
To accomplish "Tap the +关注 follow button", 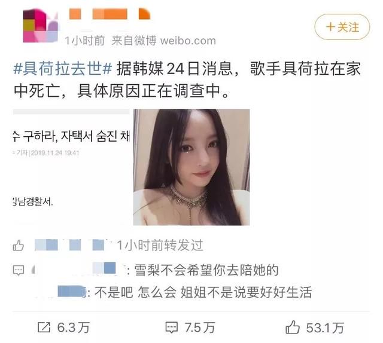I will coord(342,27).
